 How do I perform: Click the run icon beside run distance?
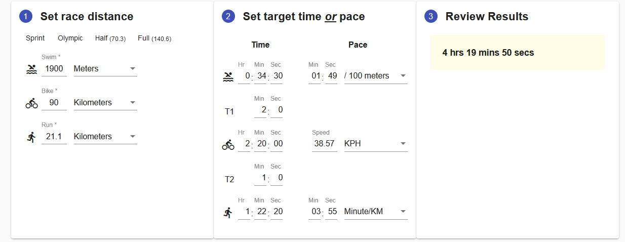pyautogui.click(x=31, y=137)
